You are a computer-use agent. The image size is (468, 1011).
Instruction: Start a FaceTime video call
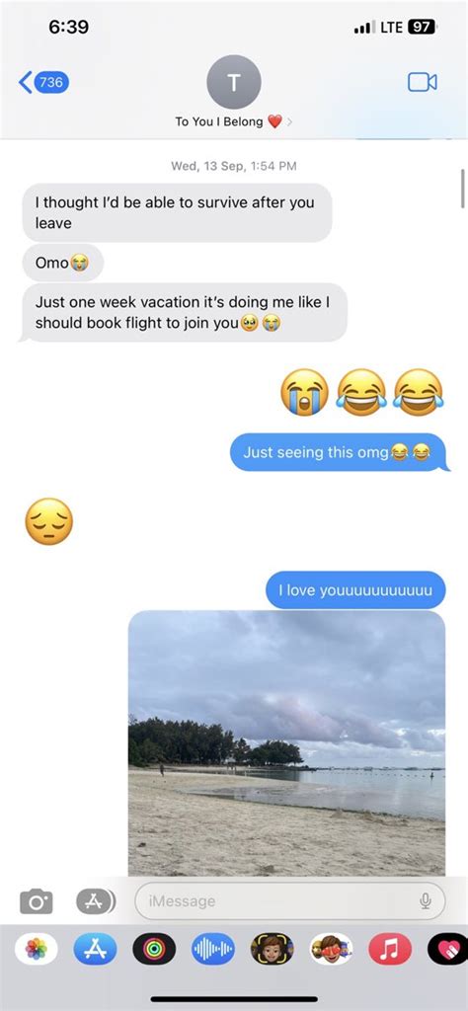click(x=423, y=82)
